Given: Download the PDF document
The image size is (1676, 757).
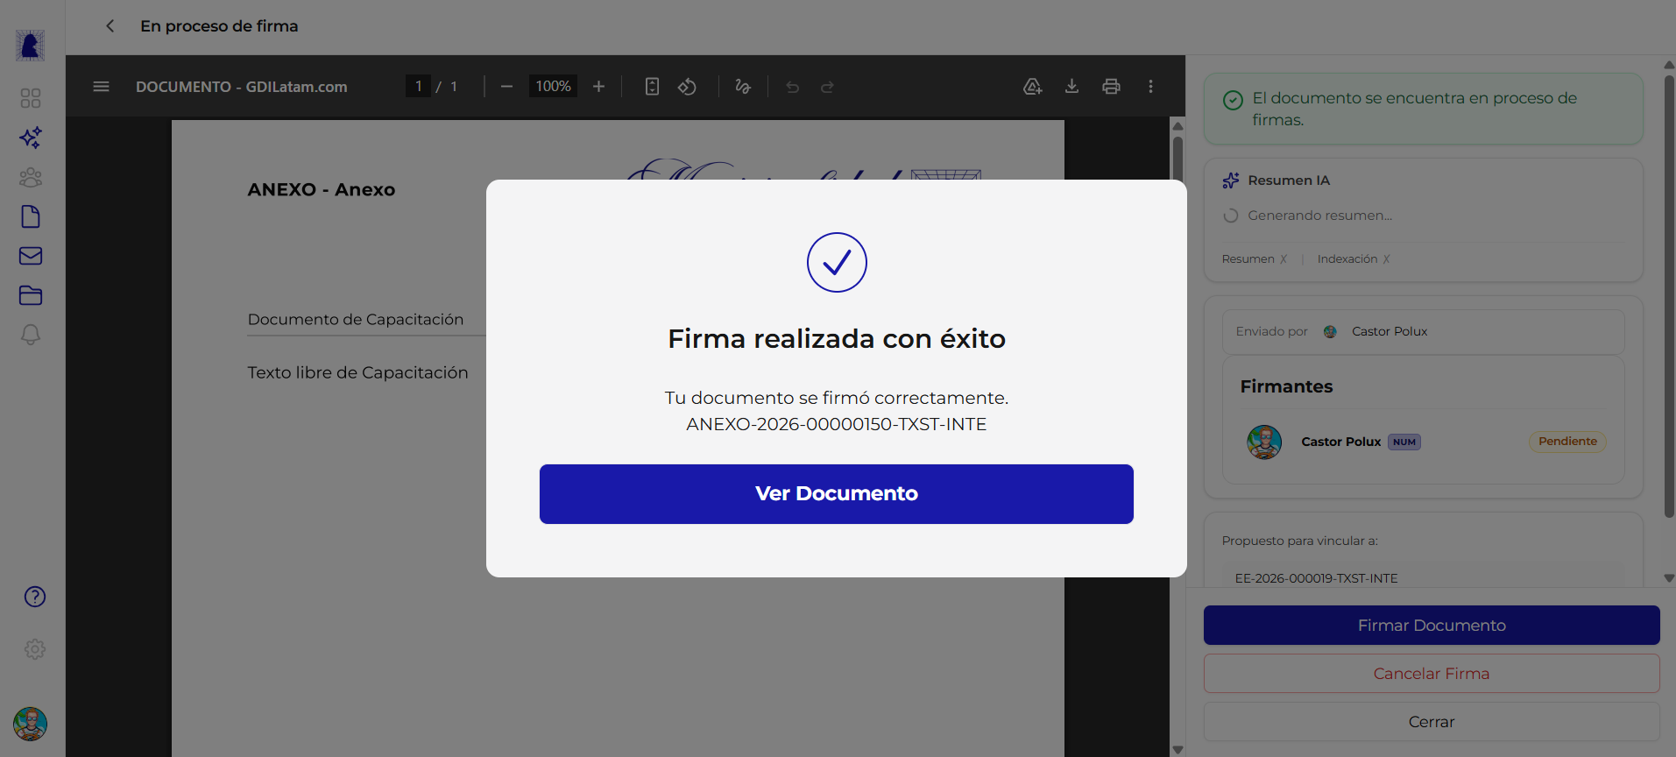Looking at the screenshot, I should (1071, 87).
